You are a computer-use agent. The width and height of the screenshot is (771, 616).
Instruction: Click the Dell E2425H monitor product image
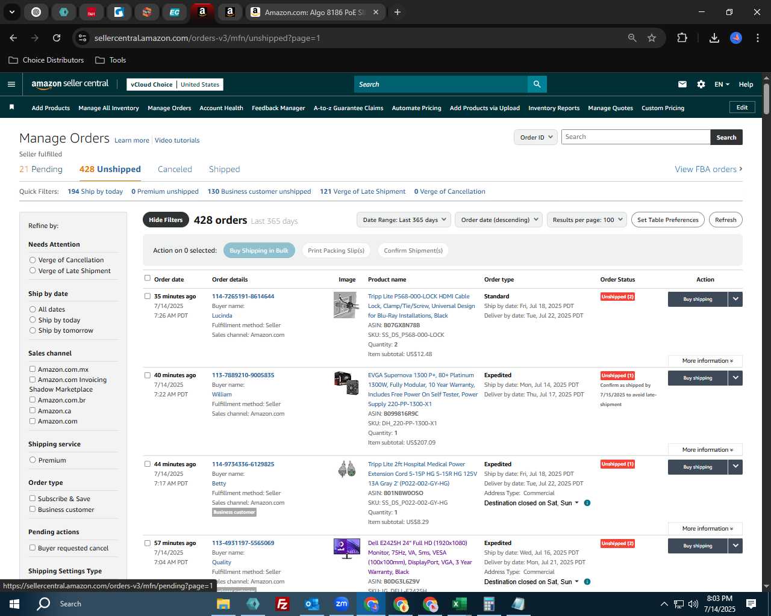[346, 549]
